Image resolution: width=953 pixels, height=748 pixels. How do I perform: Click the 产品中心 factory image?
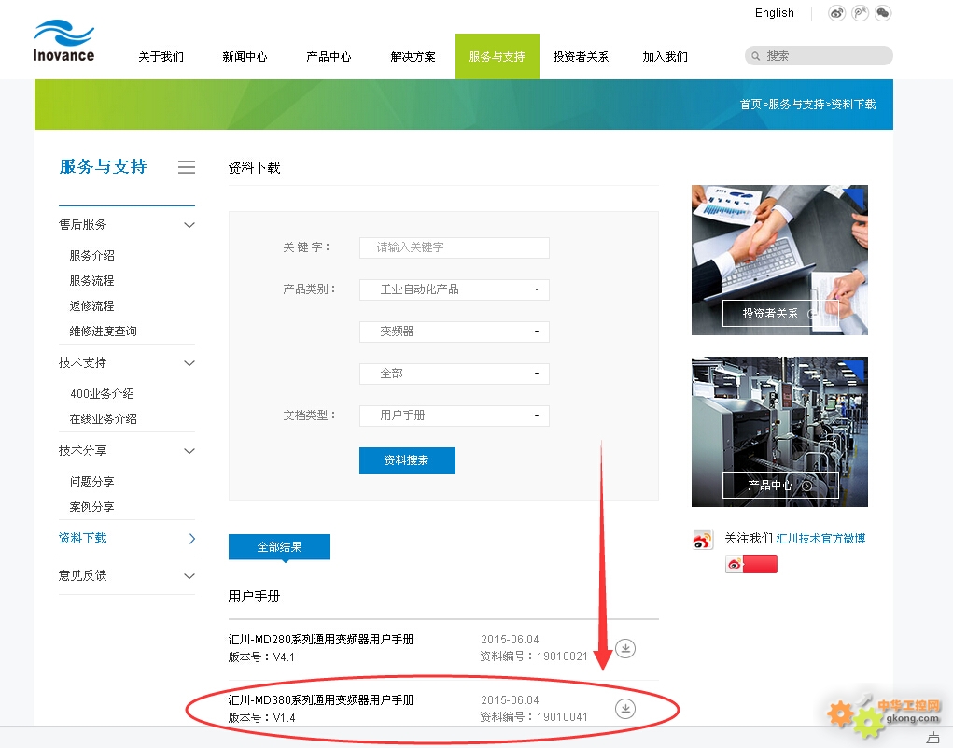(x=779, y=431)
